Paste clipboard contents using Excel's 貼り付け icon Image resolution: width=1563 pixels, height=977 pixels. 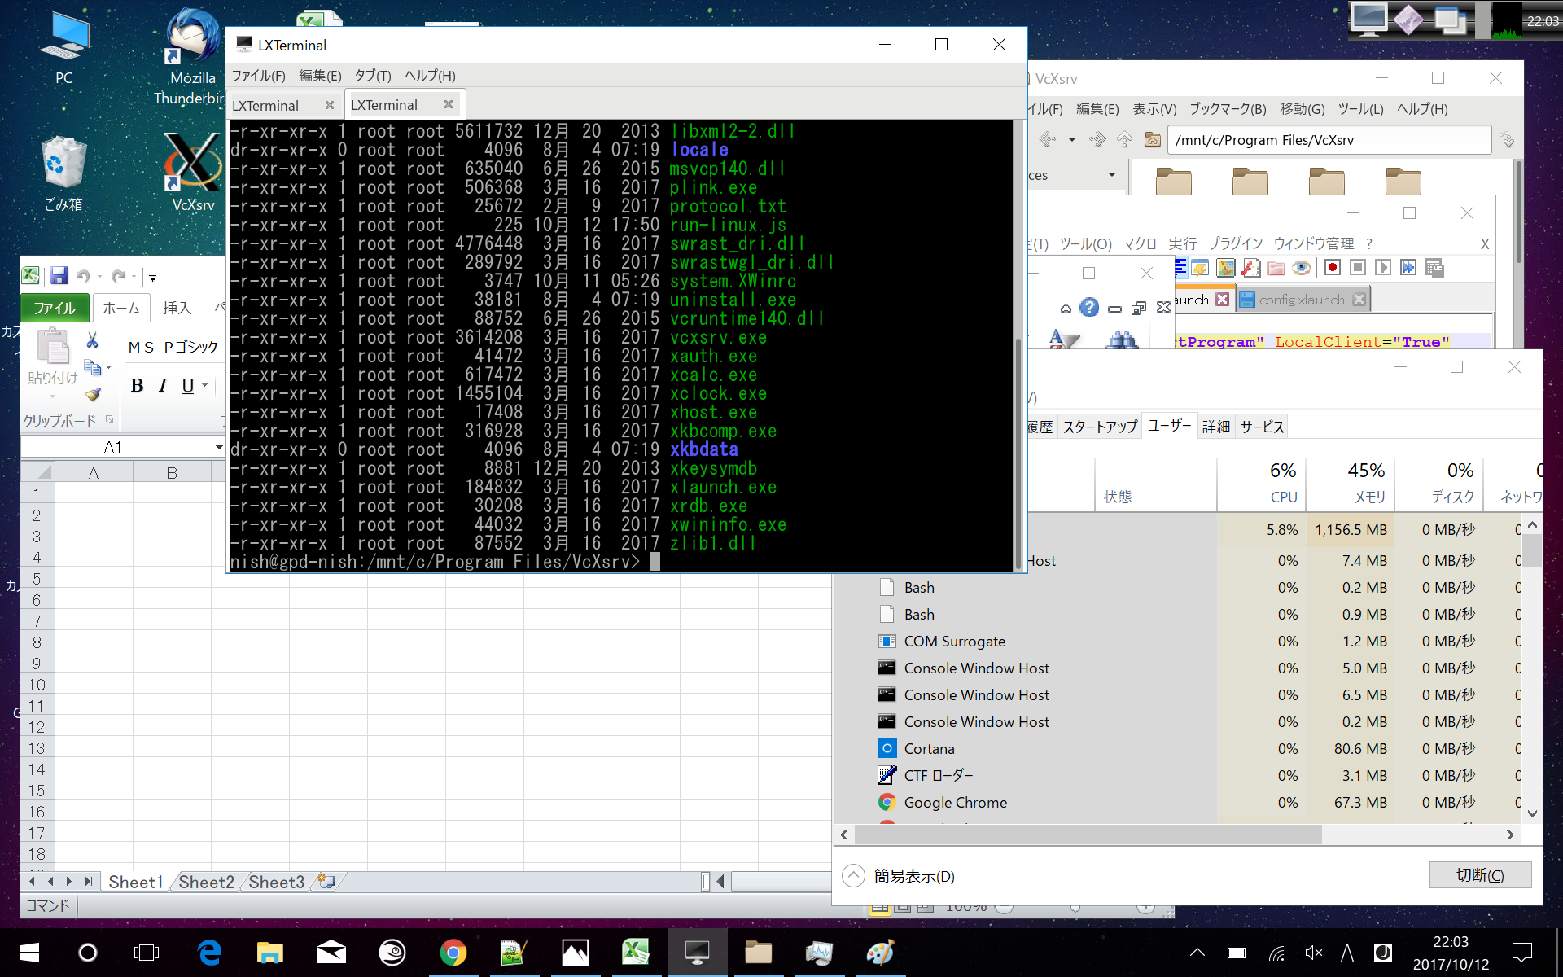coord(52,348)
